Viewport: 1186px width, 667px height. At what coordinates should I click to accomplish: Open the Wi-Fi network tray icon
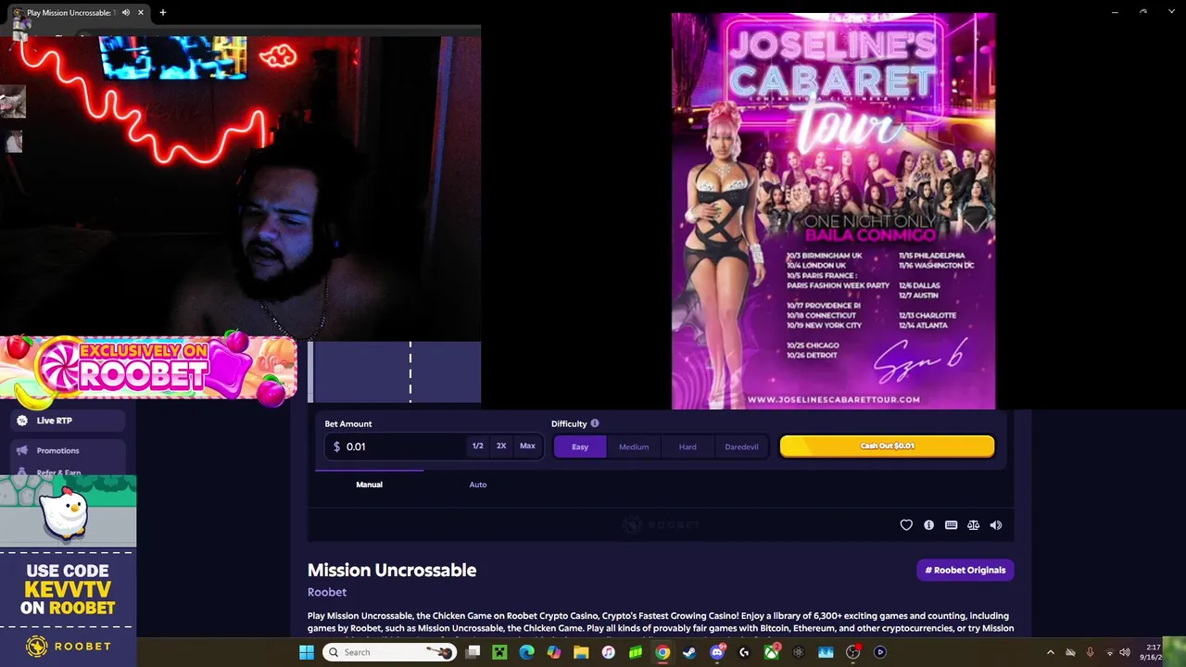point(1109,652)
